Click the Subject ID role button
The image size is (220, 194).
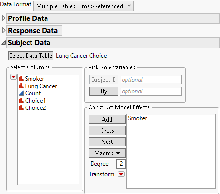click(x=104, y=80)
